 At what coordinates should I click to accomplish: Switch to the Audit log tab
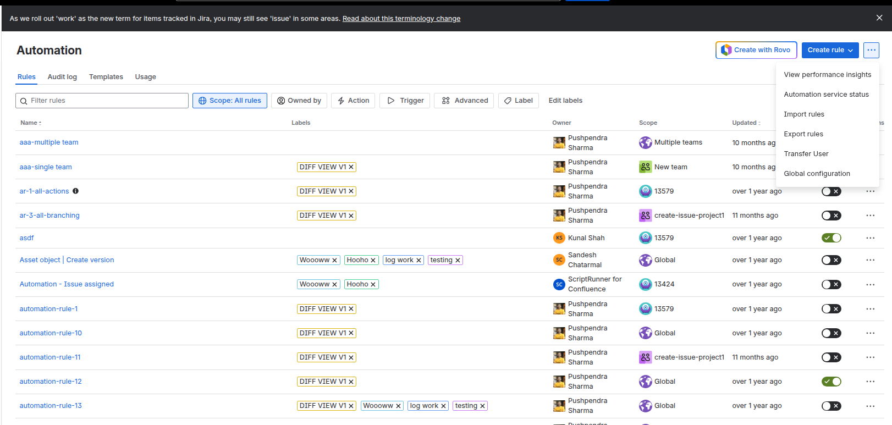click(62, 77)
